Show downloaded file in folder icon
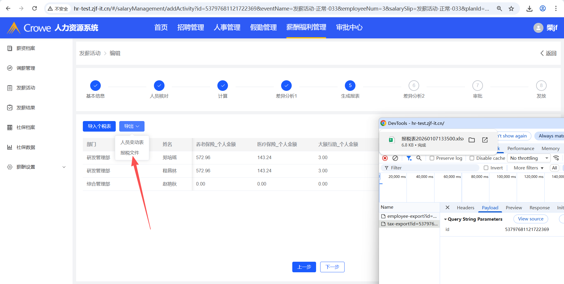This screenshot has height=284, width=564. click(472, 140)
